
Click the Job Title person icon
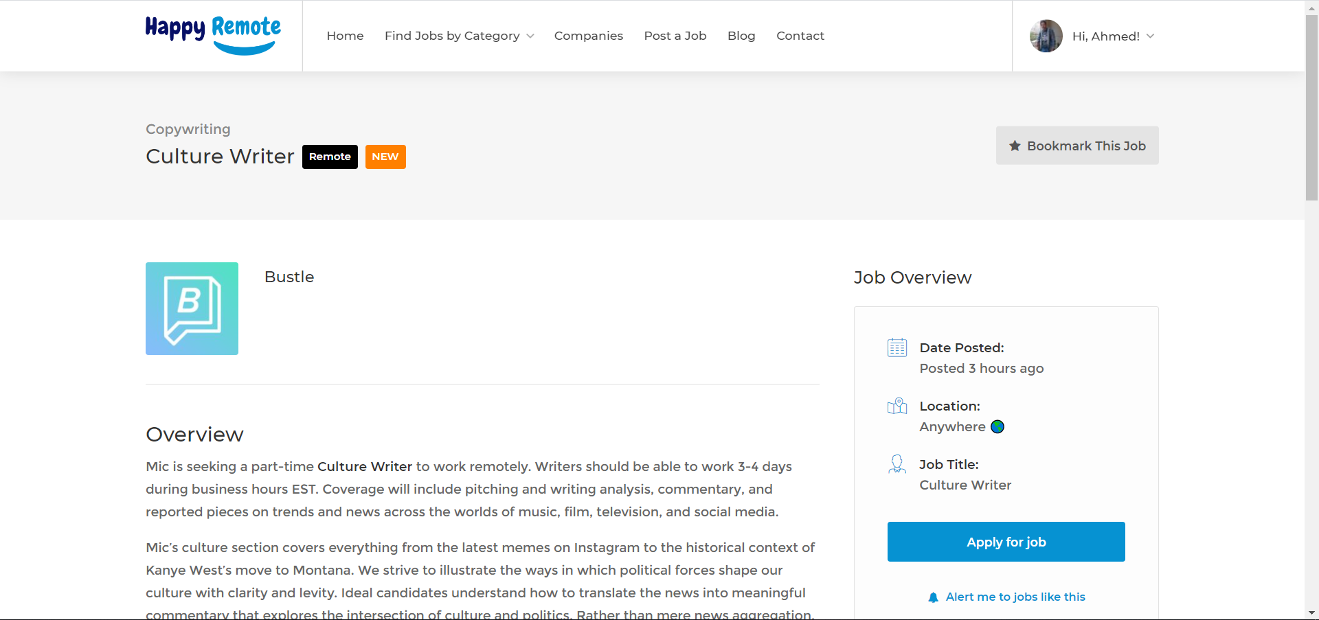897,464
